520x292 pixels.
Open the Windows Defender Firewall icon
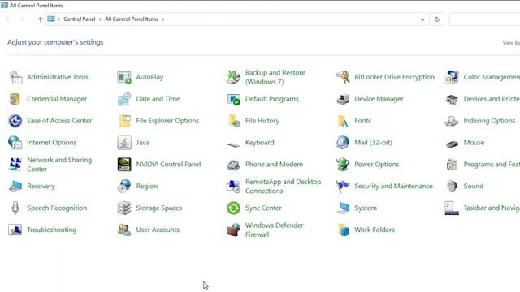coord(233,230)
